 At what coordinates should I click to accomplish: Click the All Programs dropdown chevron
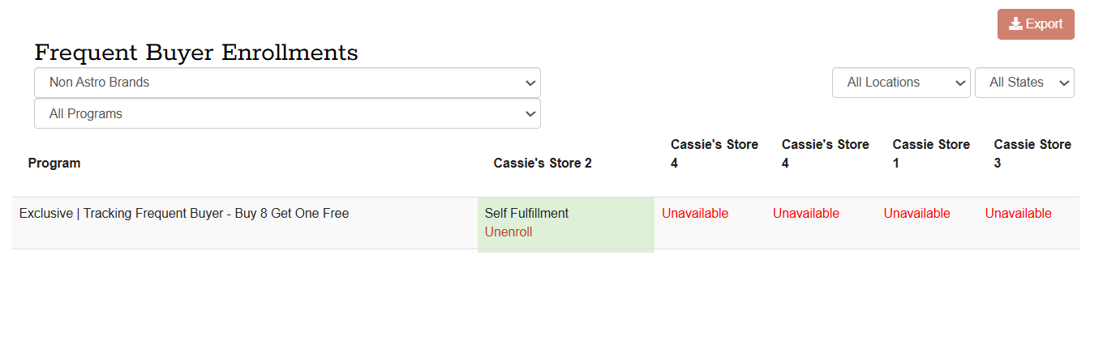click(530, 114)
